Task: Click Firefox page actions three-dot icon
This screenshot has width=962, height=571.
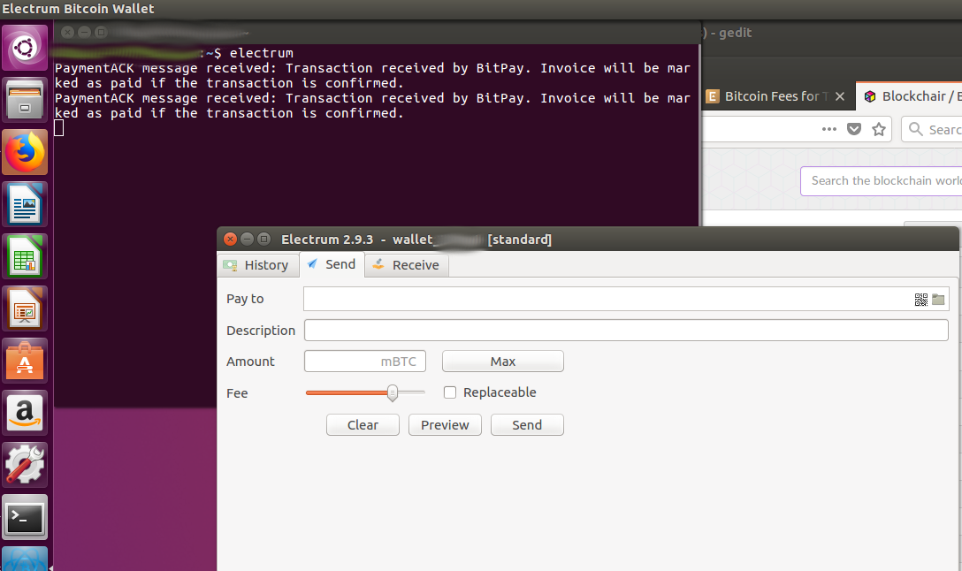Action: coord(828,129)
